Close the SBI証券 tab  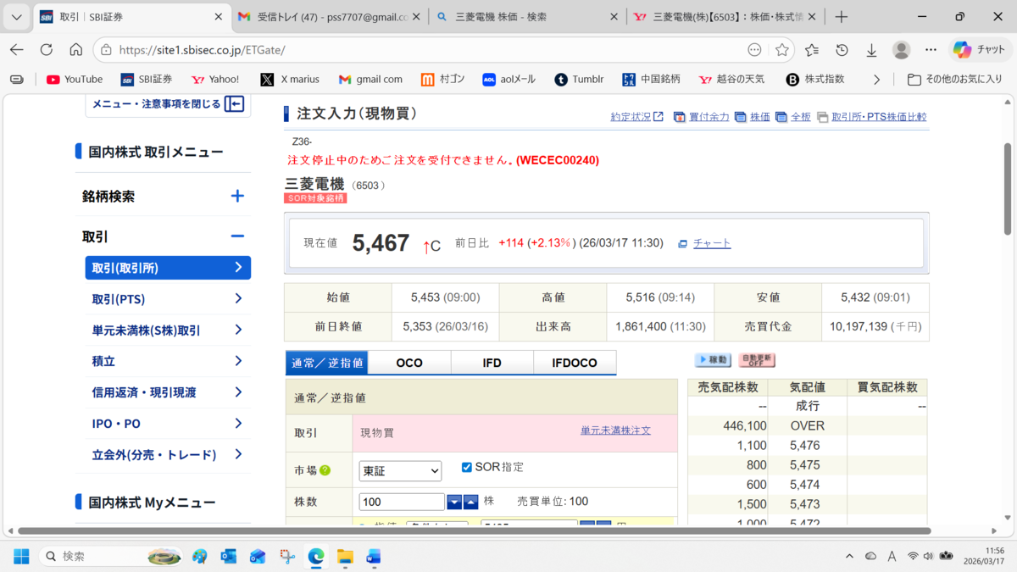[218, 17]
